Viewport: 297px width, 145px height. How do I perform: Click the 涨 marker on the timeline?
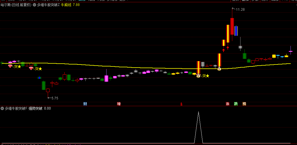click(227, 104)
